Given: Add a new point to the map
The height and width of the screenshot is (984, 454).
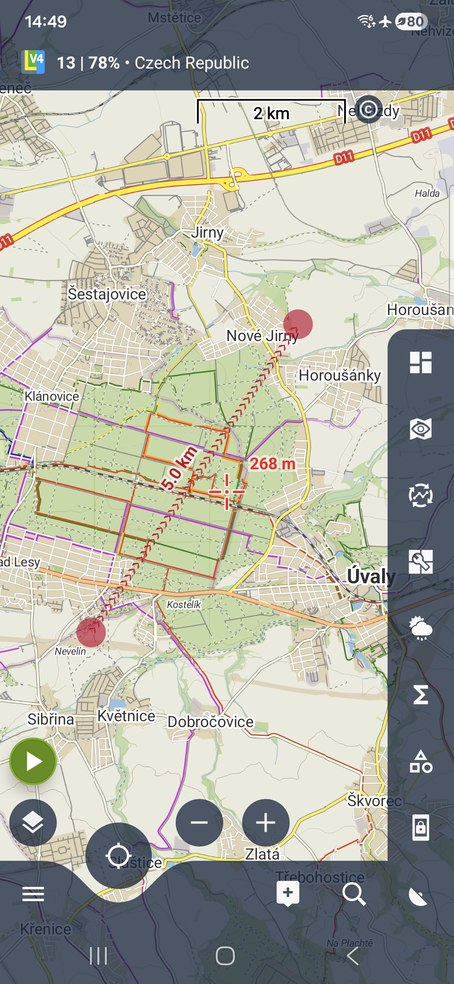Looking at the screenshot, I should pos(288,893).
